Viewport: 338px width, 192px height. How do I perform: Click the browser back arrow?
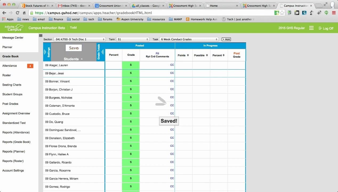[x=4, y=13]
